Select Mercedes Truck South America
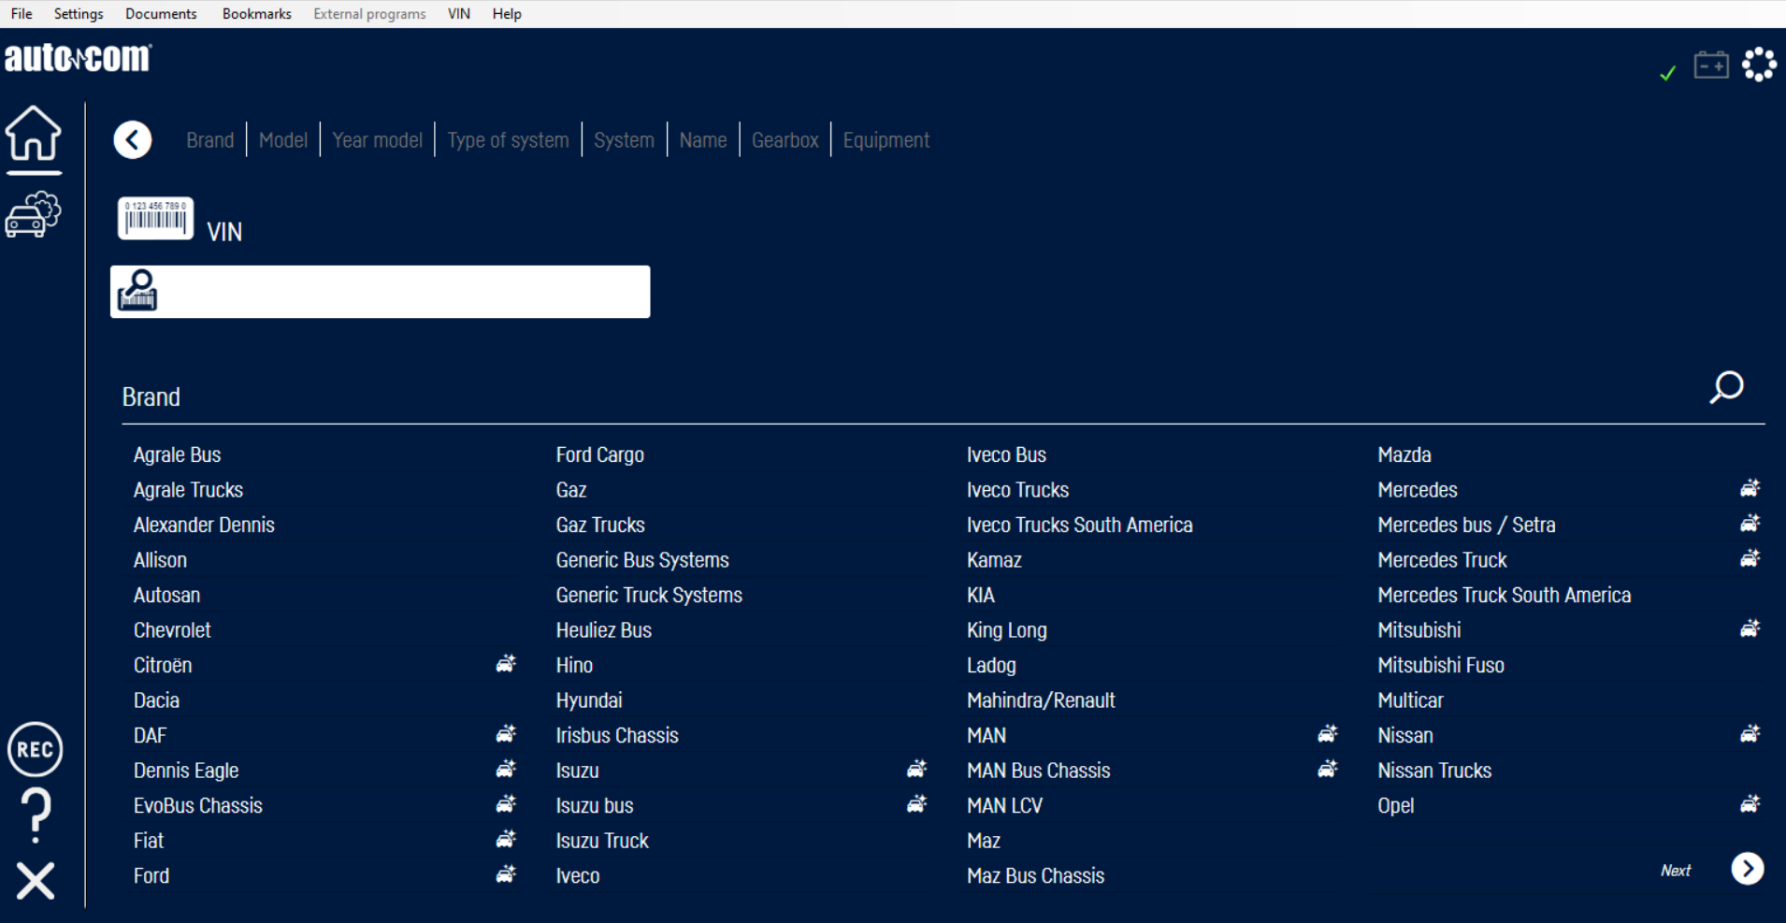The width and height of the screenshot is (1786, 923). (x=1505, y=596)
